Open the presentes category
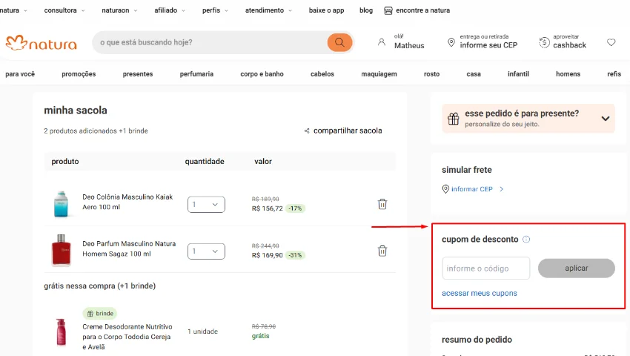Viewport: 630px width, 356px height. tap(138, 74)
